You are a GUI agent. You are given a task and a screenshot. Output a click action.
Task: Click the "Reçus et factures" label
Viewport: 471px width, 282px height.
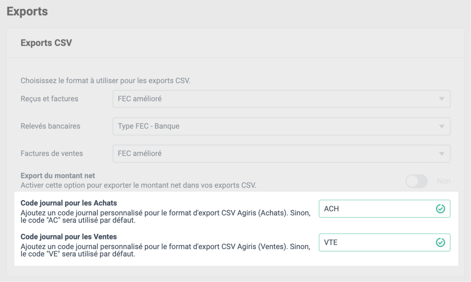(x=49, y=99)
